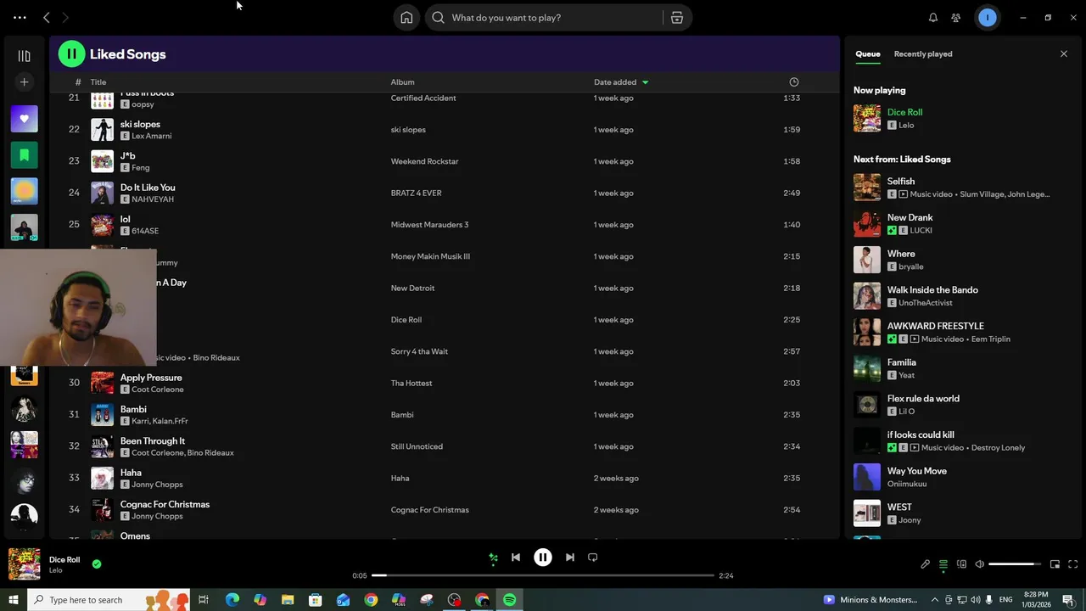
Task: Close the Queue panel
Action: [x=1064, y=53]
